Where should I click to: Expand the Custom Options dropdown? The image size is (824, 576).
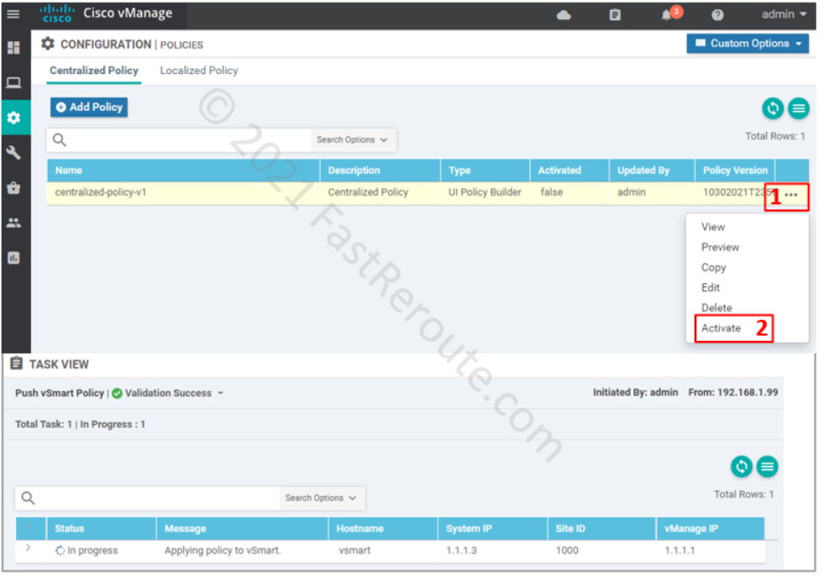748,44
